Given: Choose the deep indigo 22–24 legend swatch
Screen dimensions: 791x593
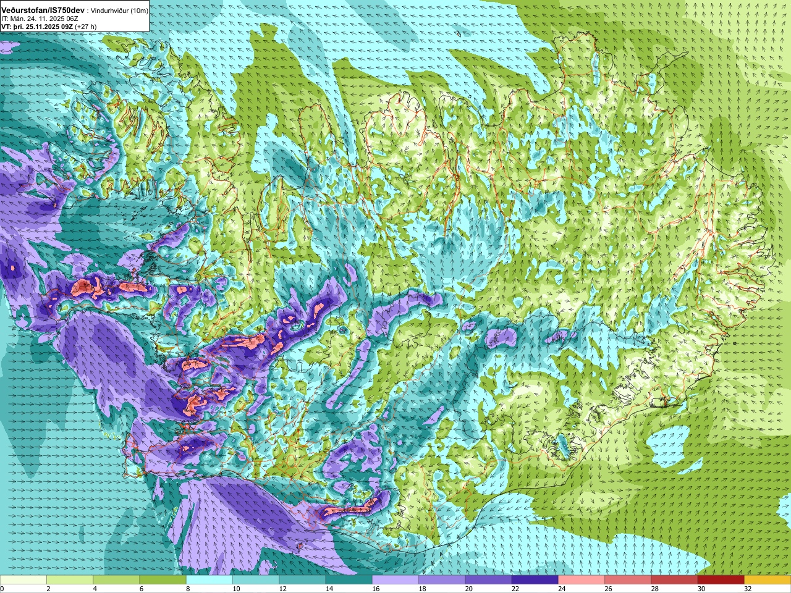Looking at the screenshot, I should tap(535, 580).
